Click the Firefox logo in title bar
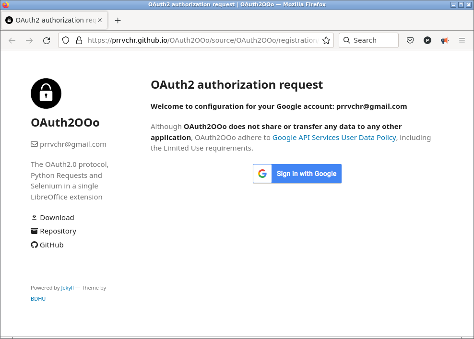 [x=5, y=4]
